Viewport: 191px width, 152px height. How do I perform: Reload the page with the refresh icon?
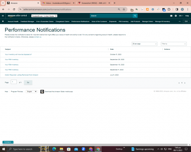[x=14, y=9]
